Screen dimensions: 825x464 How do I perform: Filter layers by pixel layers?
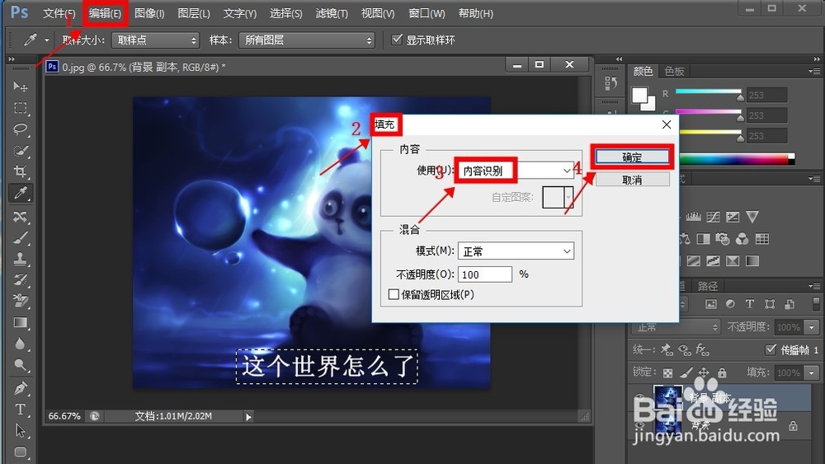coord(711,304)
